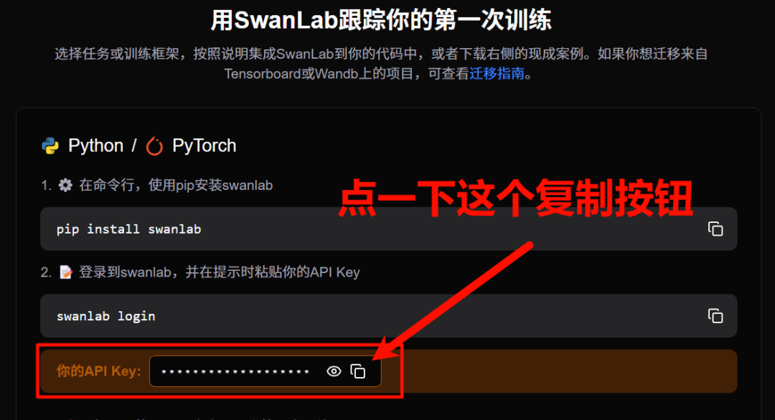
Task: Click the PyTorch flame logo icon
Action: [154, 146]
